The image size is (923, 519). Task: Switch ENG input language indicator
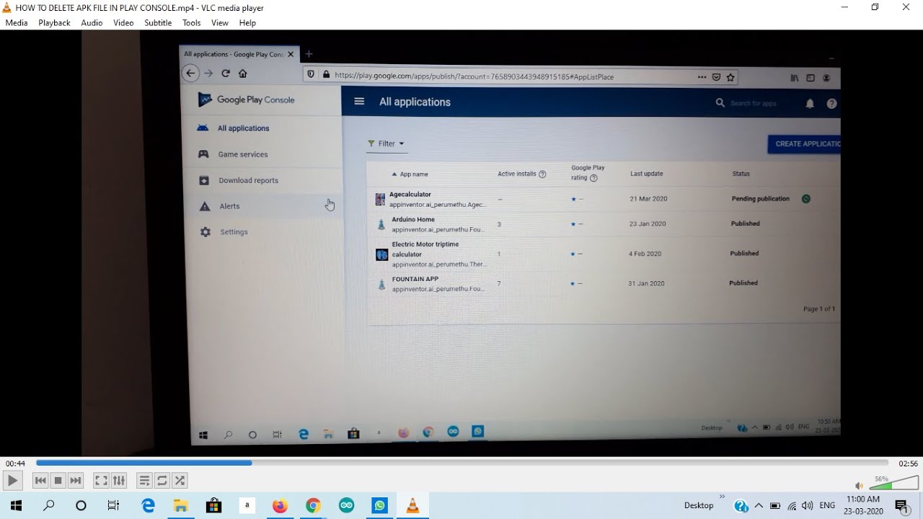pos(827,506)
